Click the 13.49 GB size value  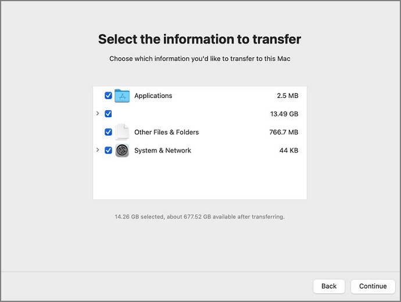284,114
